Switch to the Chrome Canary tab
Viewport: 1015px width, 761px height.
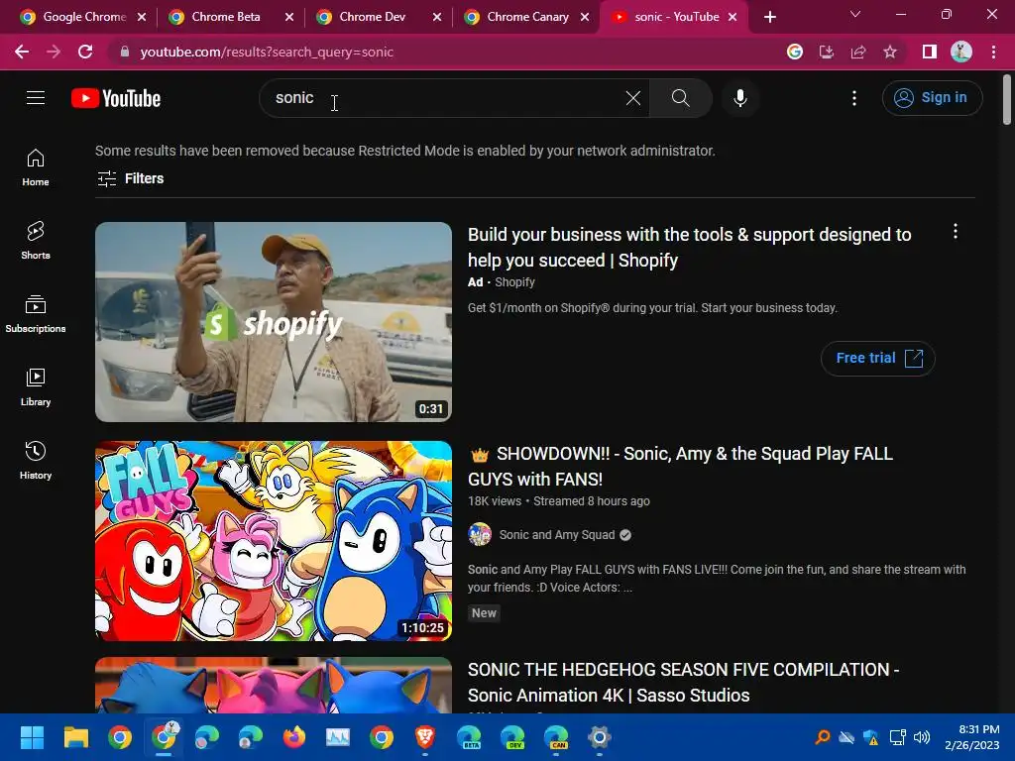point(527,17)
